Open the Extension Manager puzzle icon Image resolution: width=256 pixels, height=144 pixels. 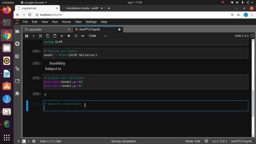17,93
